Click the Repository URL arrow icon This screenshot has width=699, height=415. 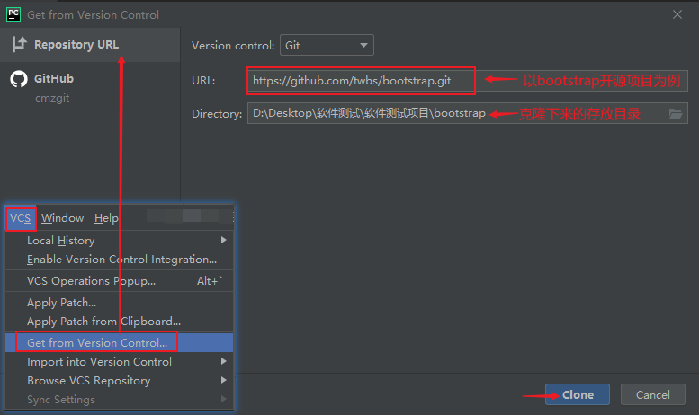click(20, 44)
